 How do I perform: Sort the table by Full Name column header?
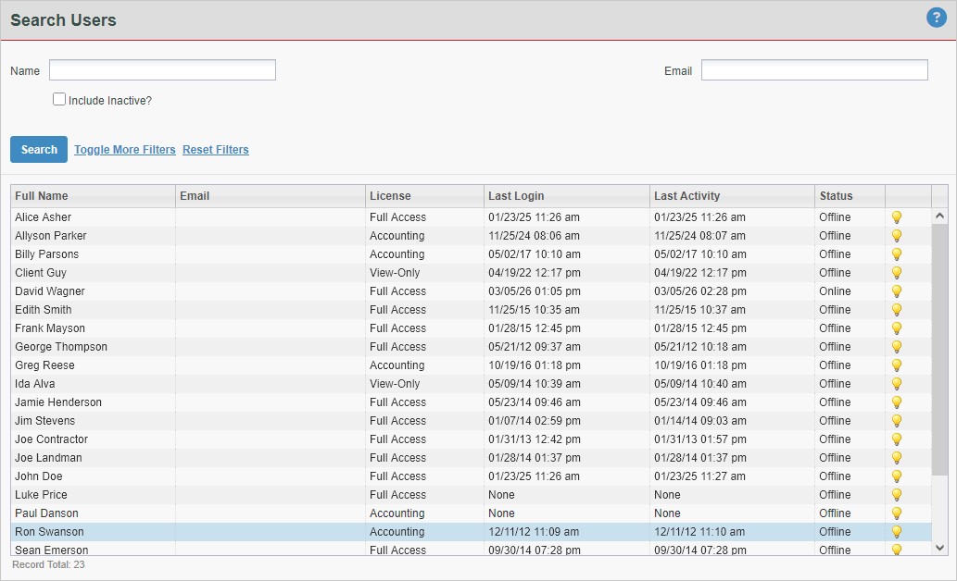pyautogui.click(x=42, y=196)
